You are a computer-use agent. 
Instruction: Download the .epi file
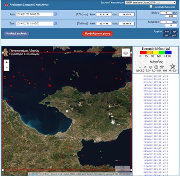point(174,32)
